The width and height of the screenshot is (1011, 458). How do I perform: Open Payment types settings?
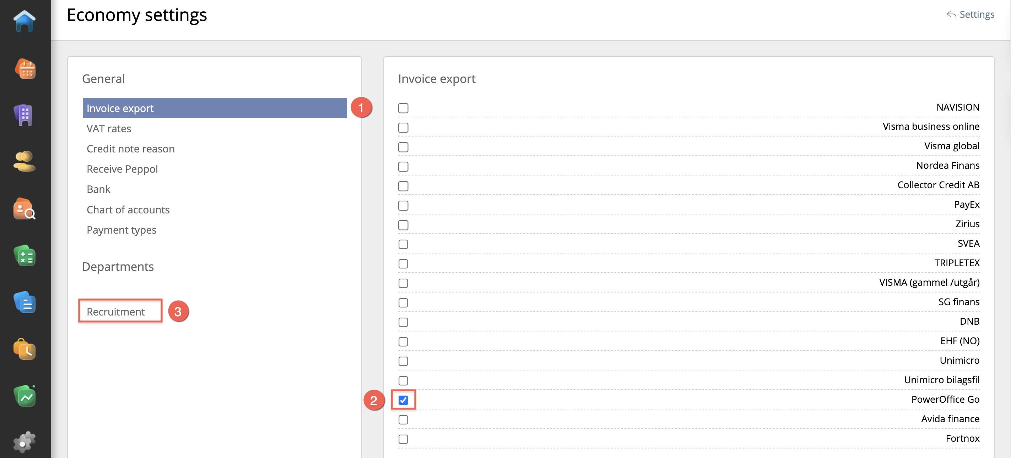point(121,230)
